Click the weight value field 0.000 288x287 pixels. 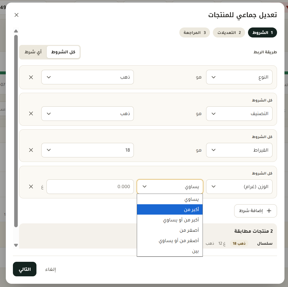90,186
